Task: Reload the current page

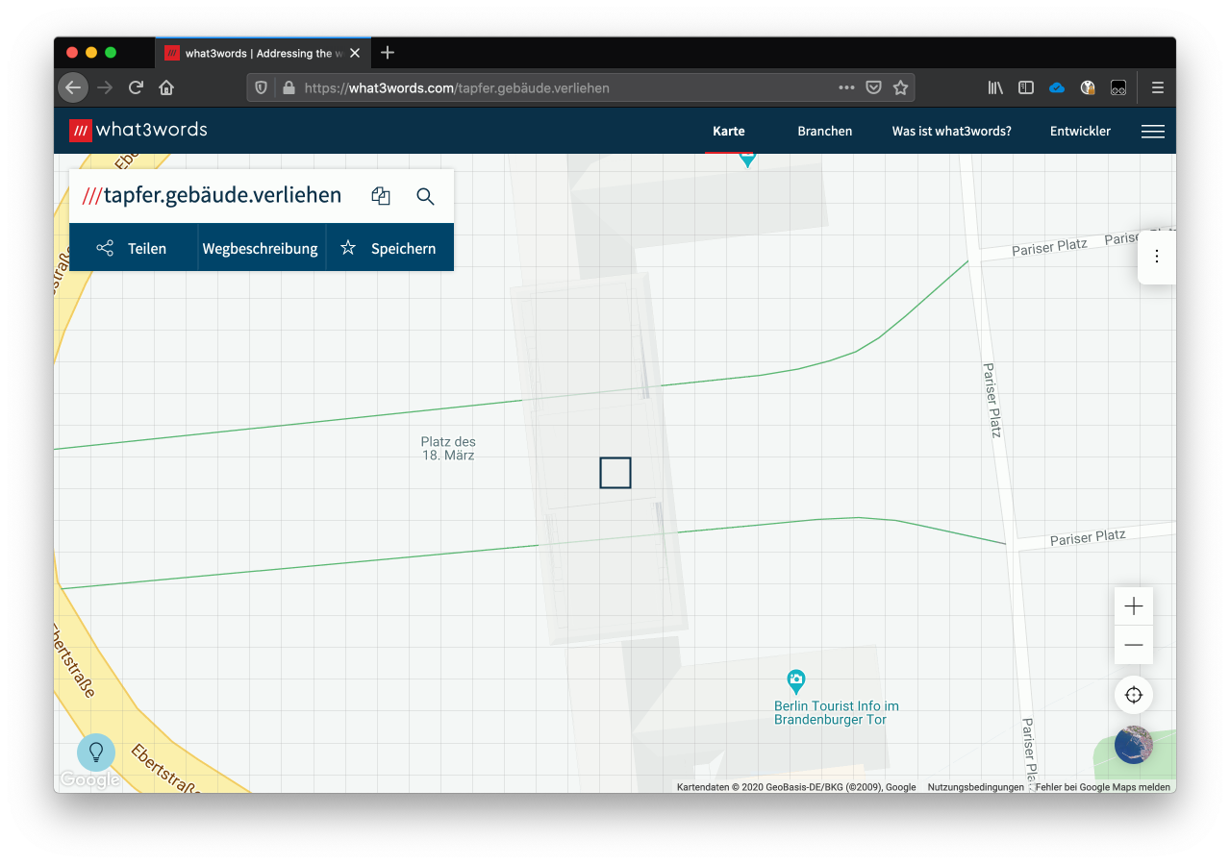Action: (x=136, y=87)
